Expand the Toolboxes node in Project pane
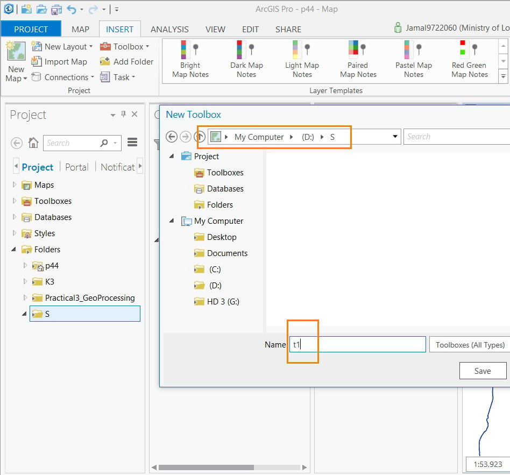510x475 pixels. click(14, 201)
